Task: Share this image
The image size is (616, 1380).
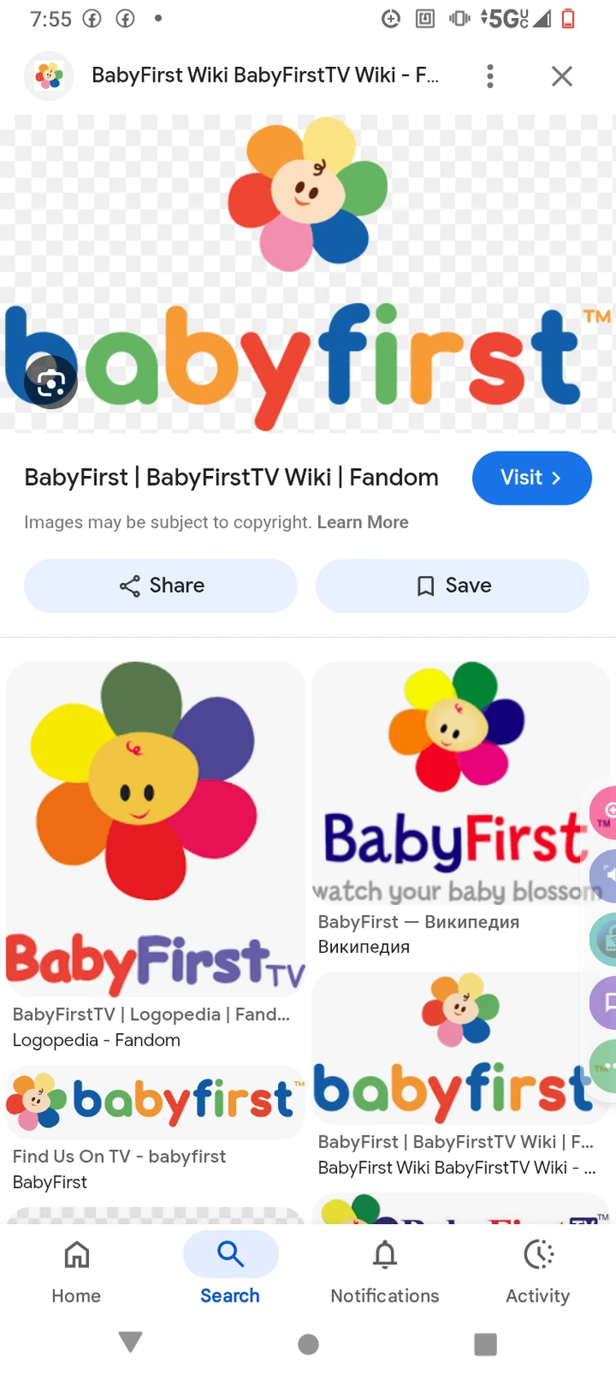Action: (x=161, y=585)
